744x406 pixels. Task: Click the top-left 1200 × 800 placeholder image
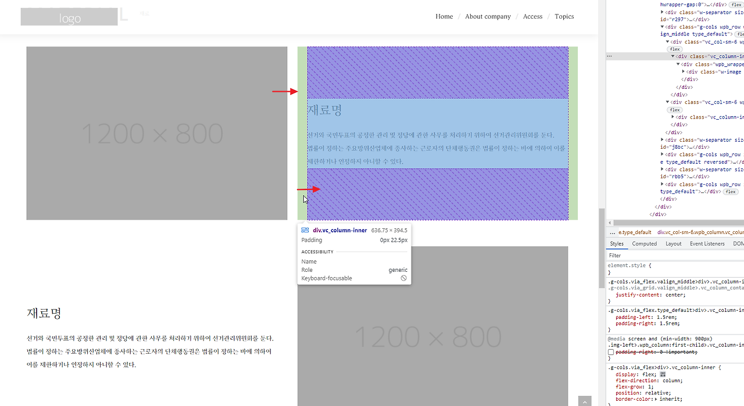click(157, 133)
